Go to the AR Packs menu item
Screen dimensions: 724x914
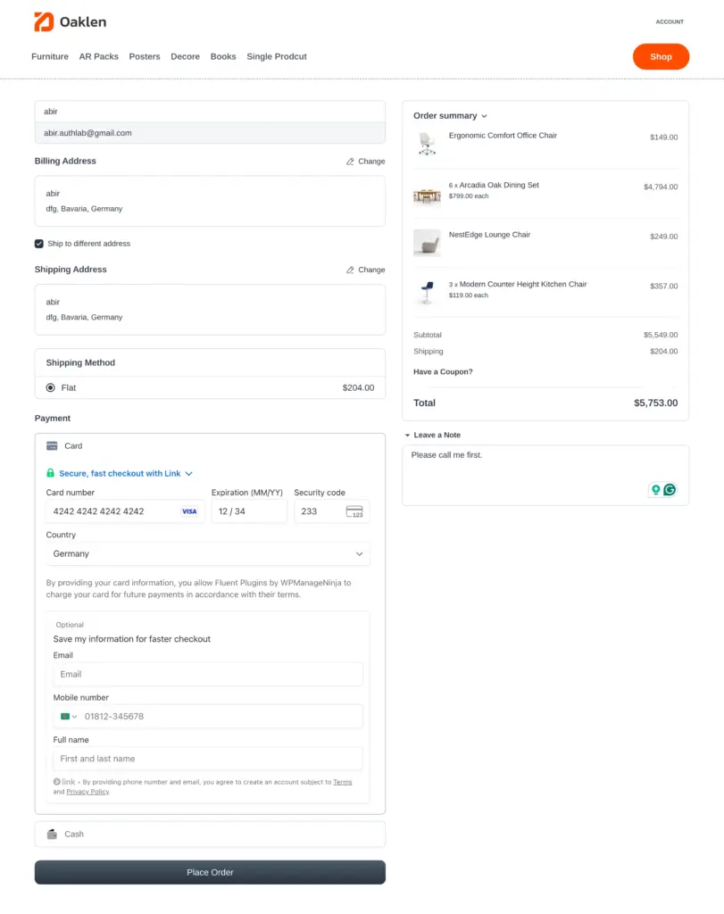pos(98,56)
